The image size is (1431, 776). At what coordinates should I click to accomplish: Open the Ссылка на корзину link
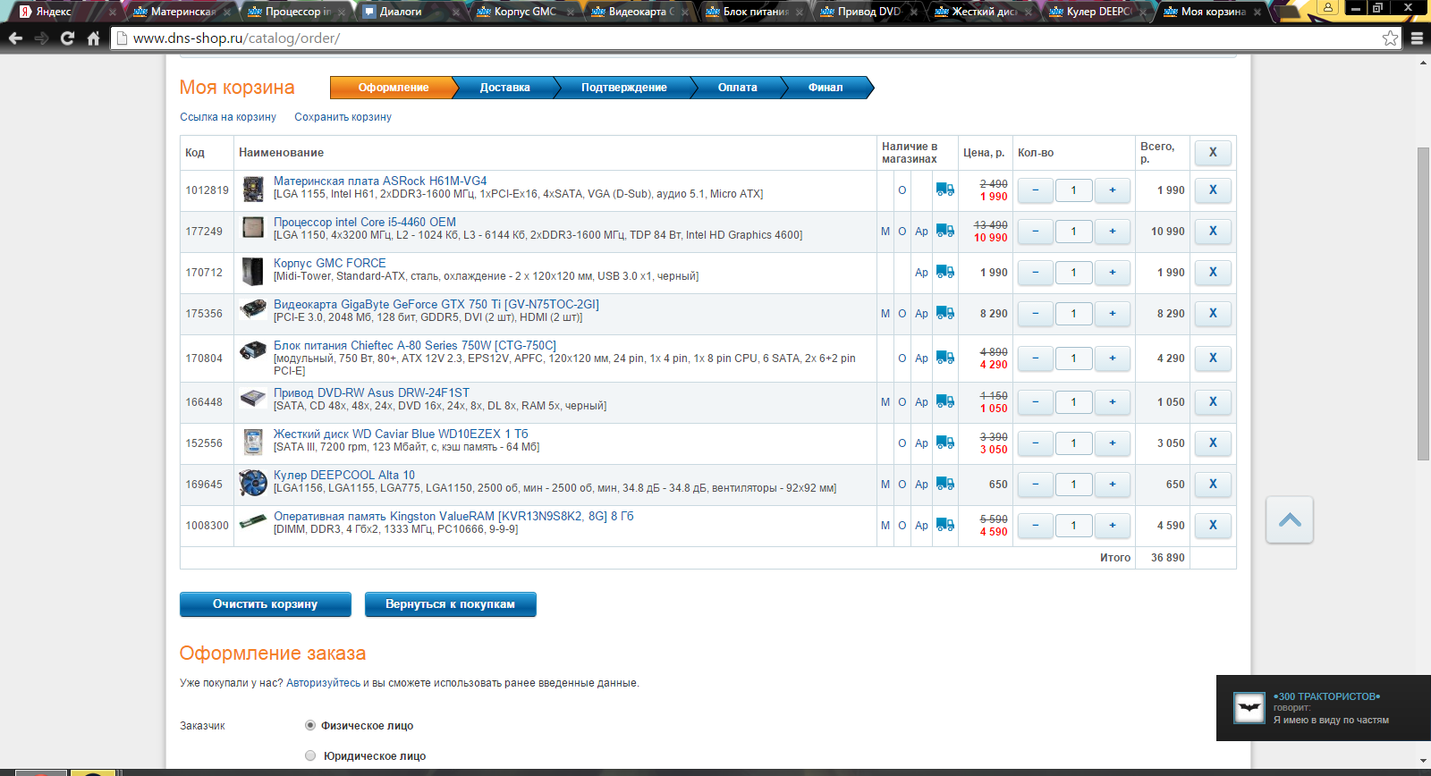[228, 117]
